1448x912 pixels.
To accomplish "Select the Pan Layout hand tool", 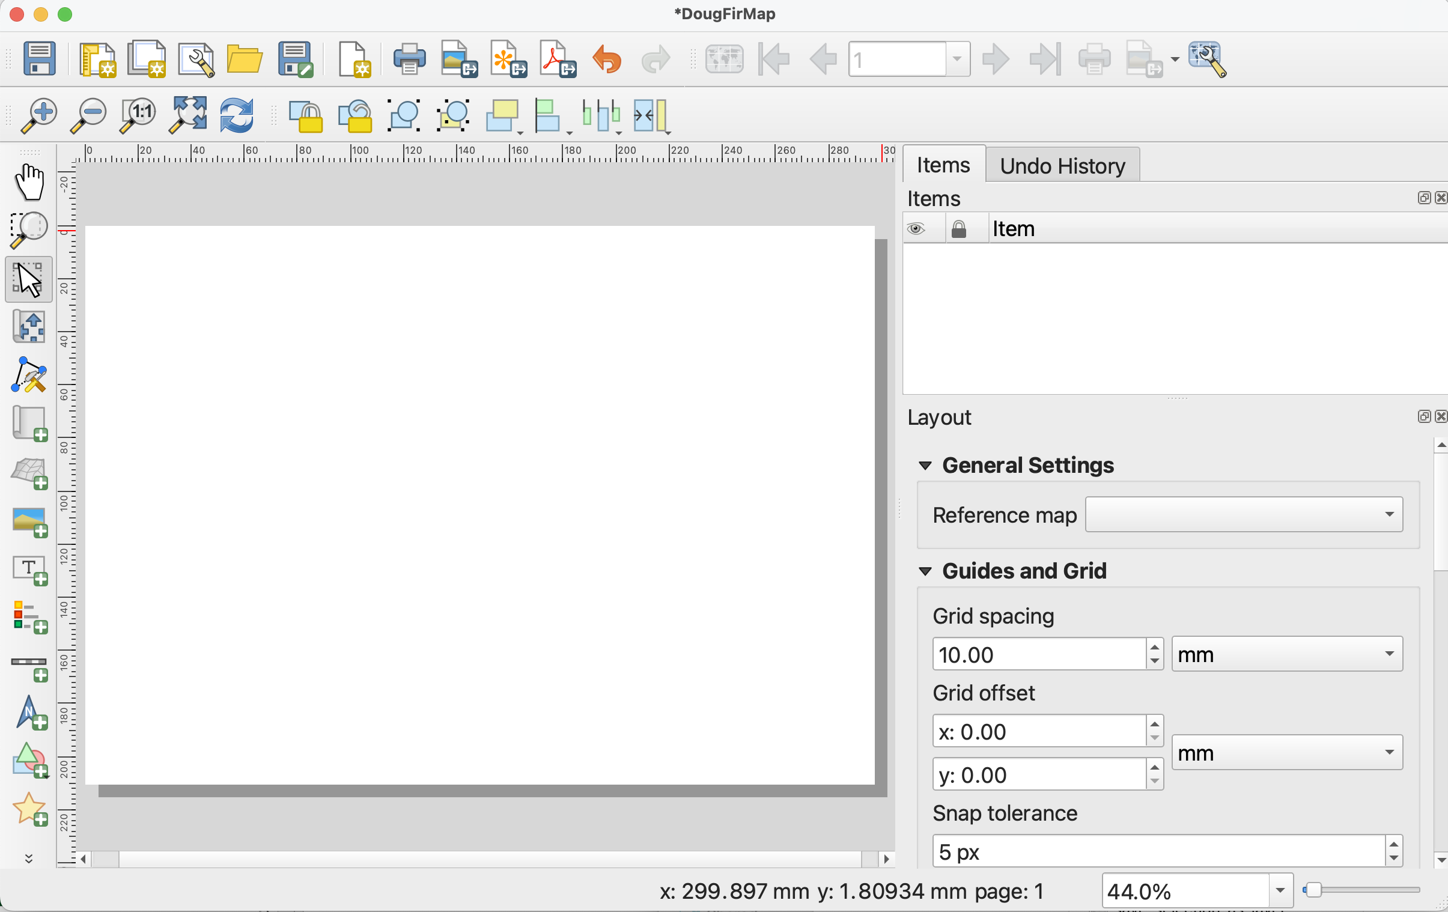I will (29, 181).
